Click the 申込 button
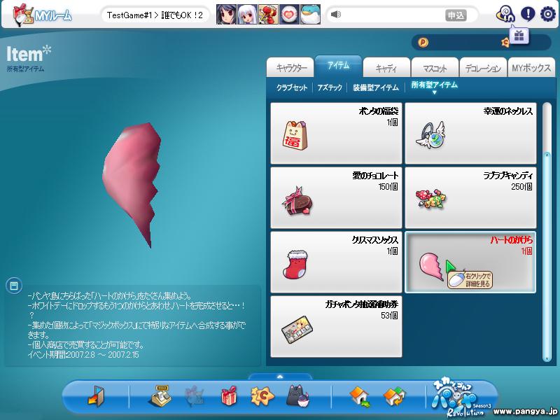The height and width of the screenshot is (420, 560). 456,15
